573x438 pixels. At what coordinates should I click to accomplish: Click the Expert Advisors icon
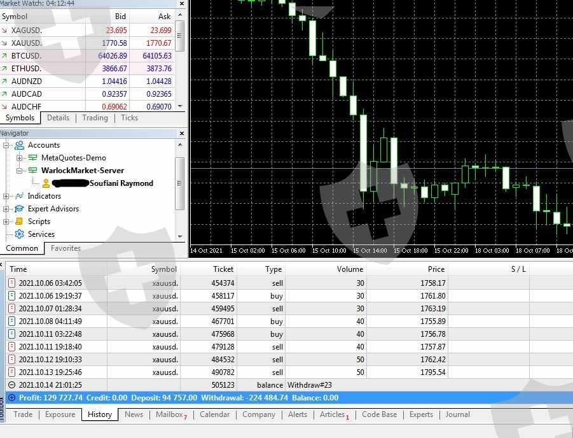point(20,209)
